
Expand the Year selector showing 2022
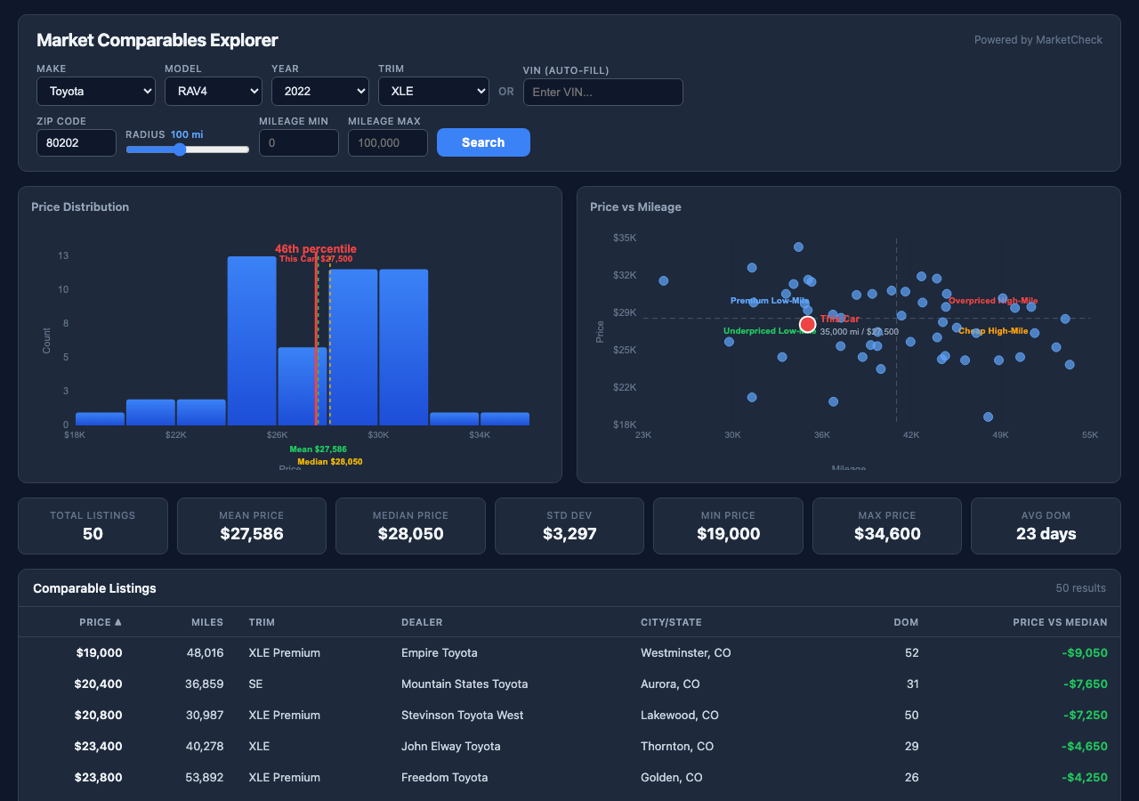coord(319,91)
